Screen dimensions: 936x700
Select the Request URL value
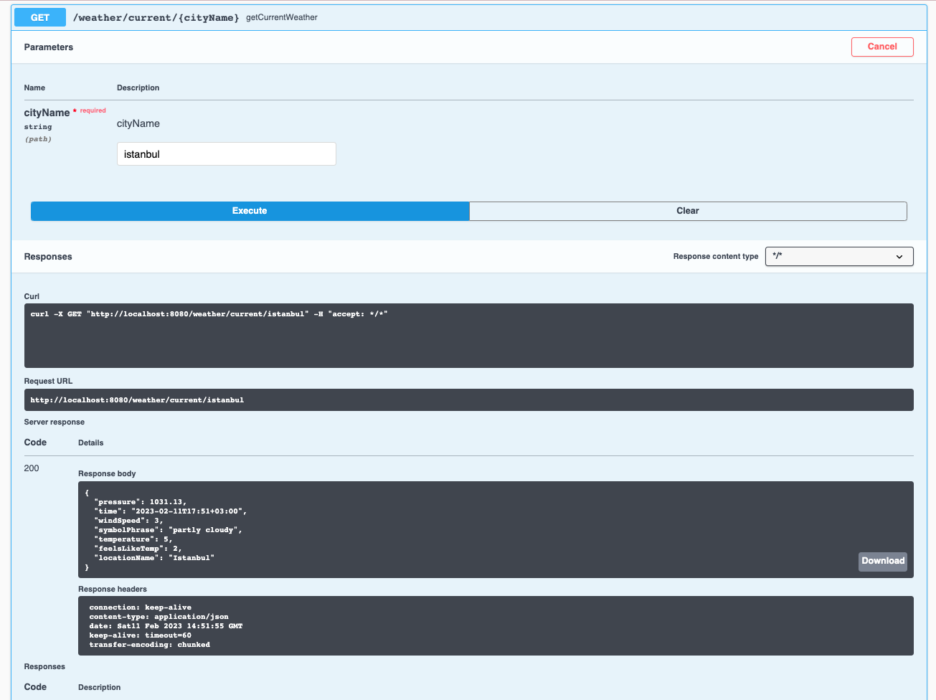point(137,400)
